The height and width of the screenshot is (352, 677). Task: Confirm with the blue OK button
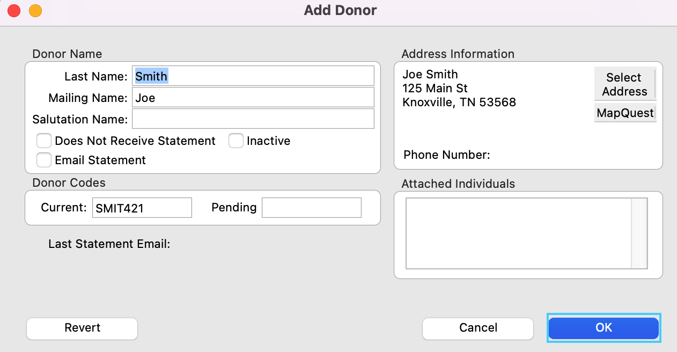604,328
